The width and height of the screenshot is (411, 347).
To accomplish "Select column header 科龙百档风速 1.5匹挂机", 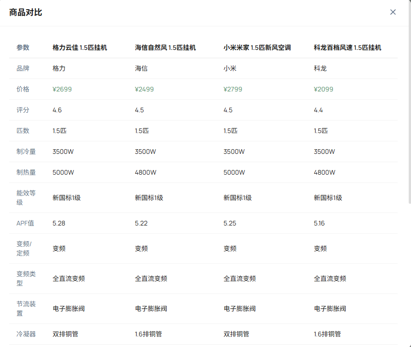I will (x=347, y=48).
